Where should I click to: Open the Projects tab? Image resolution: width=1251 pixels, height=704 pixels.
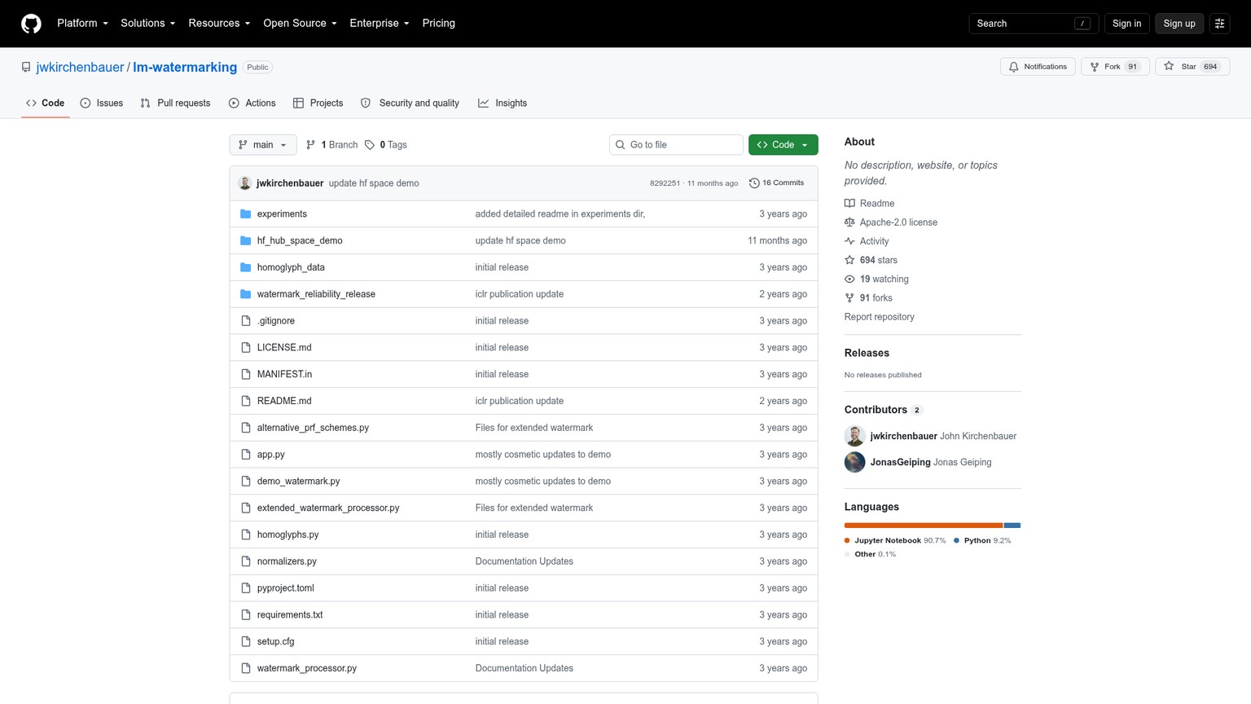[318, 103]
